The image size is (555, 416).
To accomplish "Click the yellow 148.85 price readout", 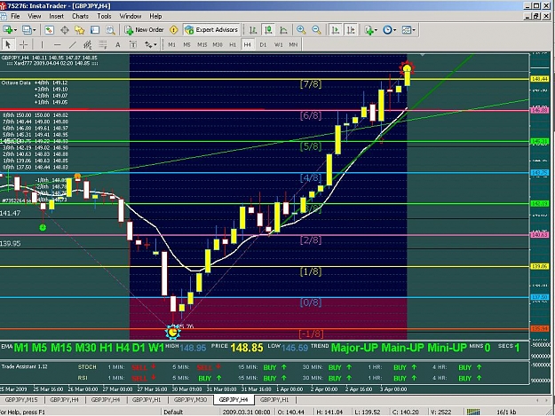I will [x=247, y=348].
